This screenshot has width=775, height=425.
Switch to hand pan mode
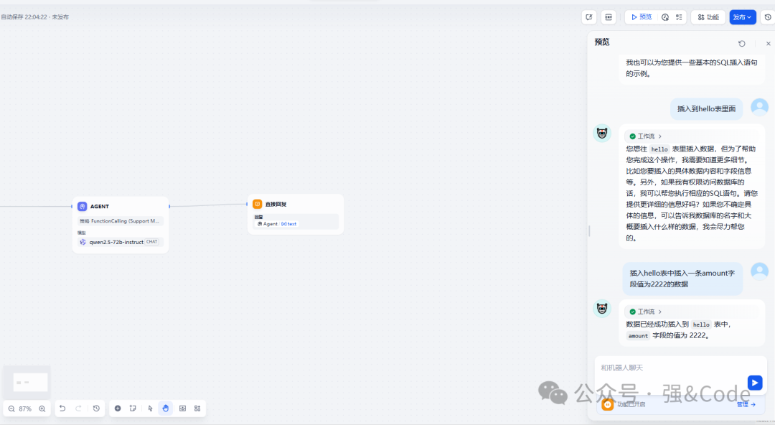(166, 408)
